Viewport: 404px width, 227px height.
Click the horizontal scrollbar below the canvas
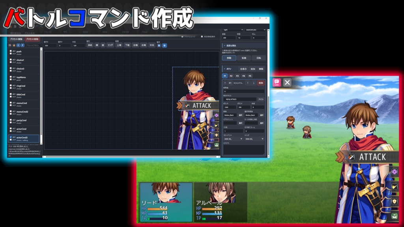[x=131, y=156]
